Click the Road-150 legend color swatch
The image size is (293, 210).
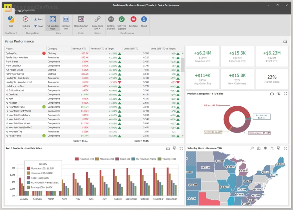[x=117, y=159]
